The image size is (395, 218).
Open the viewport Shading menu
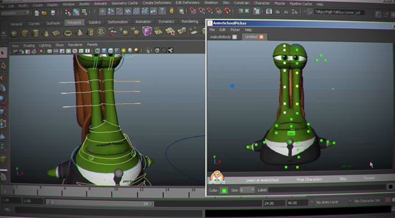(29, 45)
